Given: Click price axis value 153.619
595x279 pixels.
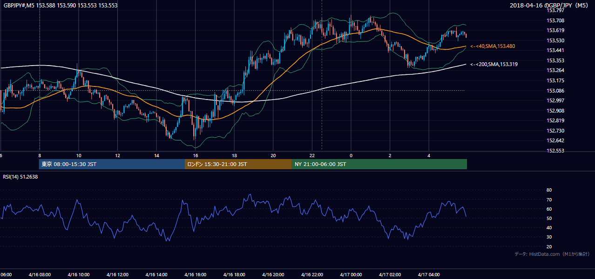Looking at the screenshot, I should pos(555,31).
